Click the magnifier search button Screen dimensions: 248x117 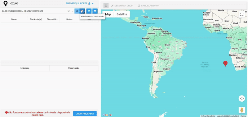[x=77, y=11]
